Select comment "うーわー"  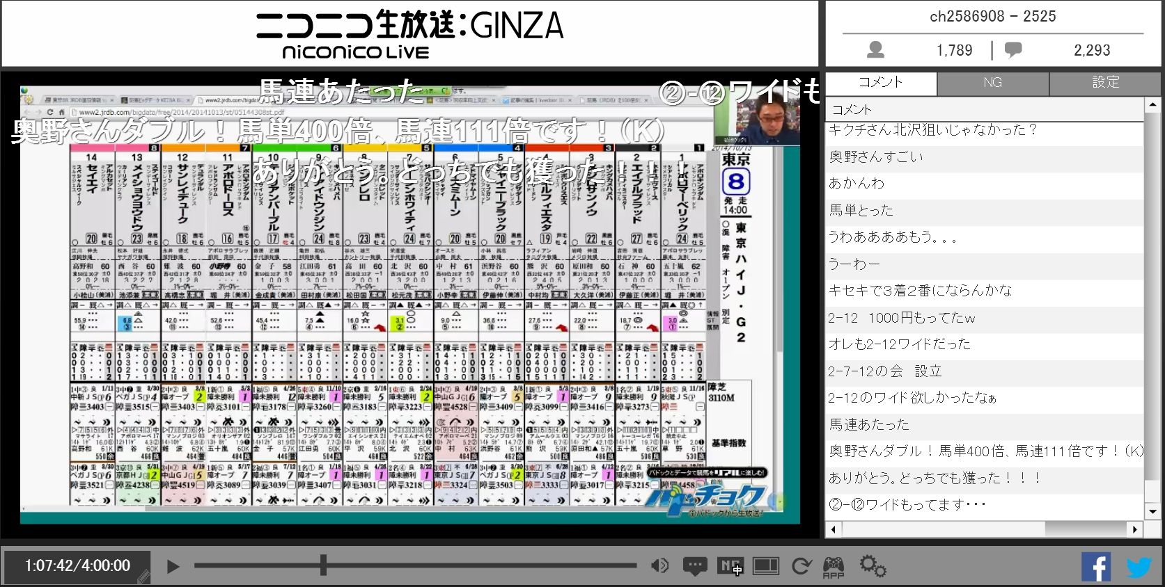point(985,264)
